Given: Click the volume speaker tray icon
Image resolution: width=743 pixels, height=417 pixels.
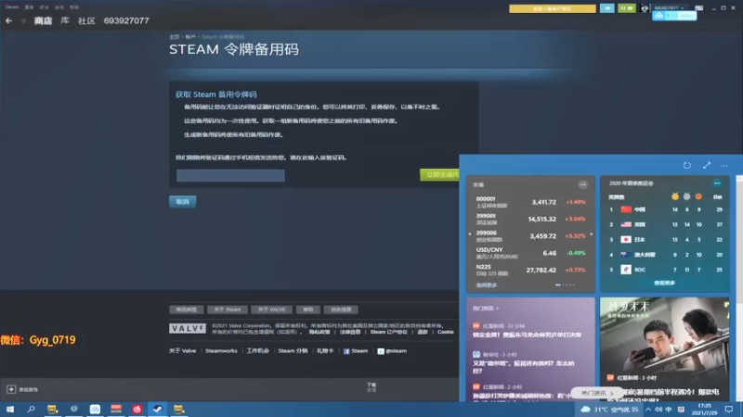Looking at the screenshot, I should (658, 410).
